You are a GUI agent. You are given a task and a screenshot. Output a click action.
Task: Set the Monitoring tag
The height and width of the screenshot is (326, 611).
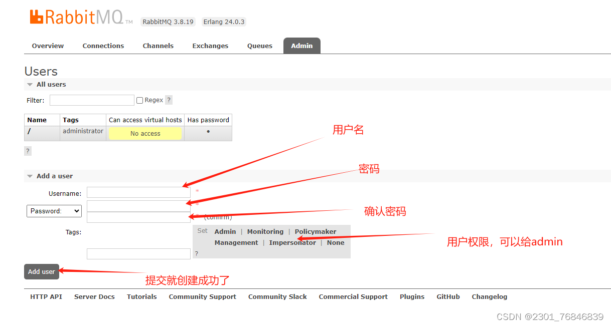tap(265, 231)
